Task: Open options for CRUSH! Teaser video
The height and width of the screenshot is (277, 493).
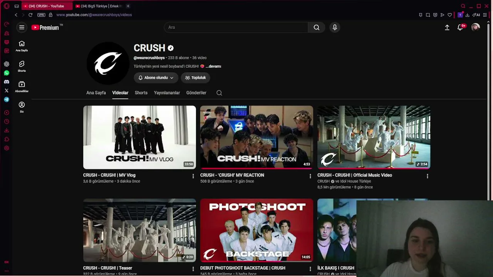Action: (x=193, y=269)
